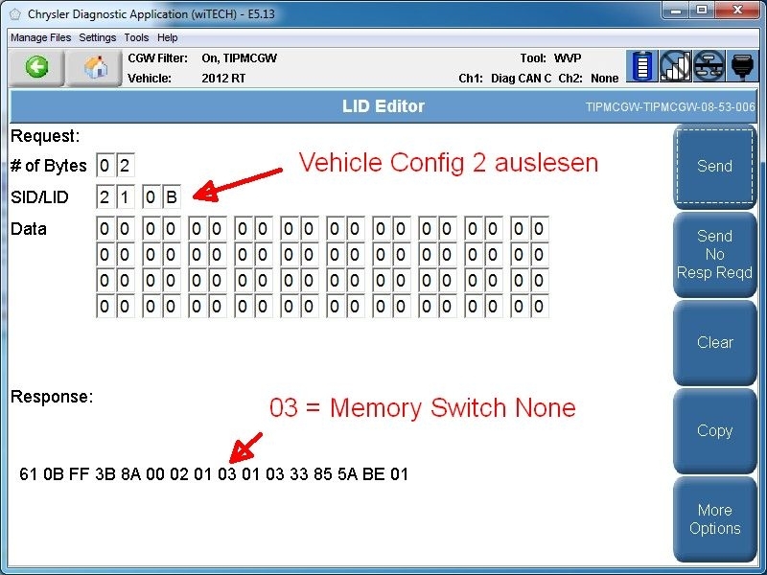Select first Data box in fourth row
The height and width of the screenshot is (575, 767).
click(105, 306)
